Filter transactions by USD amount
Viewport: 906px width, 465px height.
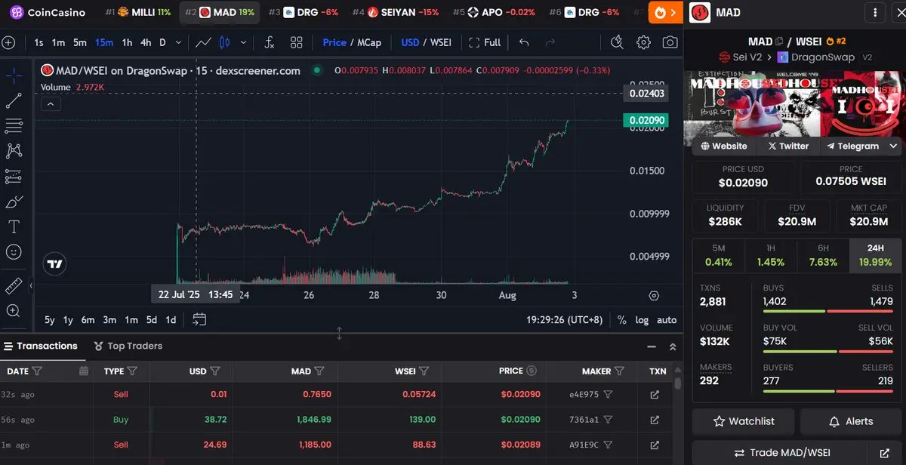tap(215, 371)
